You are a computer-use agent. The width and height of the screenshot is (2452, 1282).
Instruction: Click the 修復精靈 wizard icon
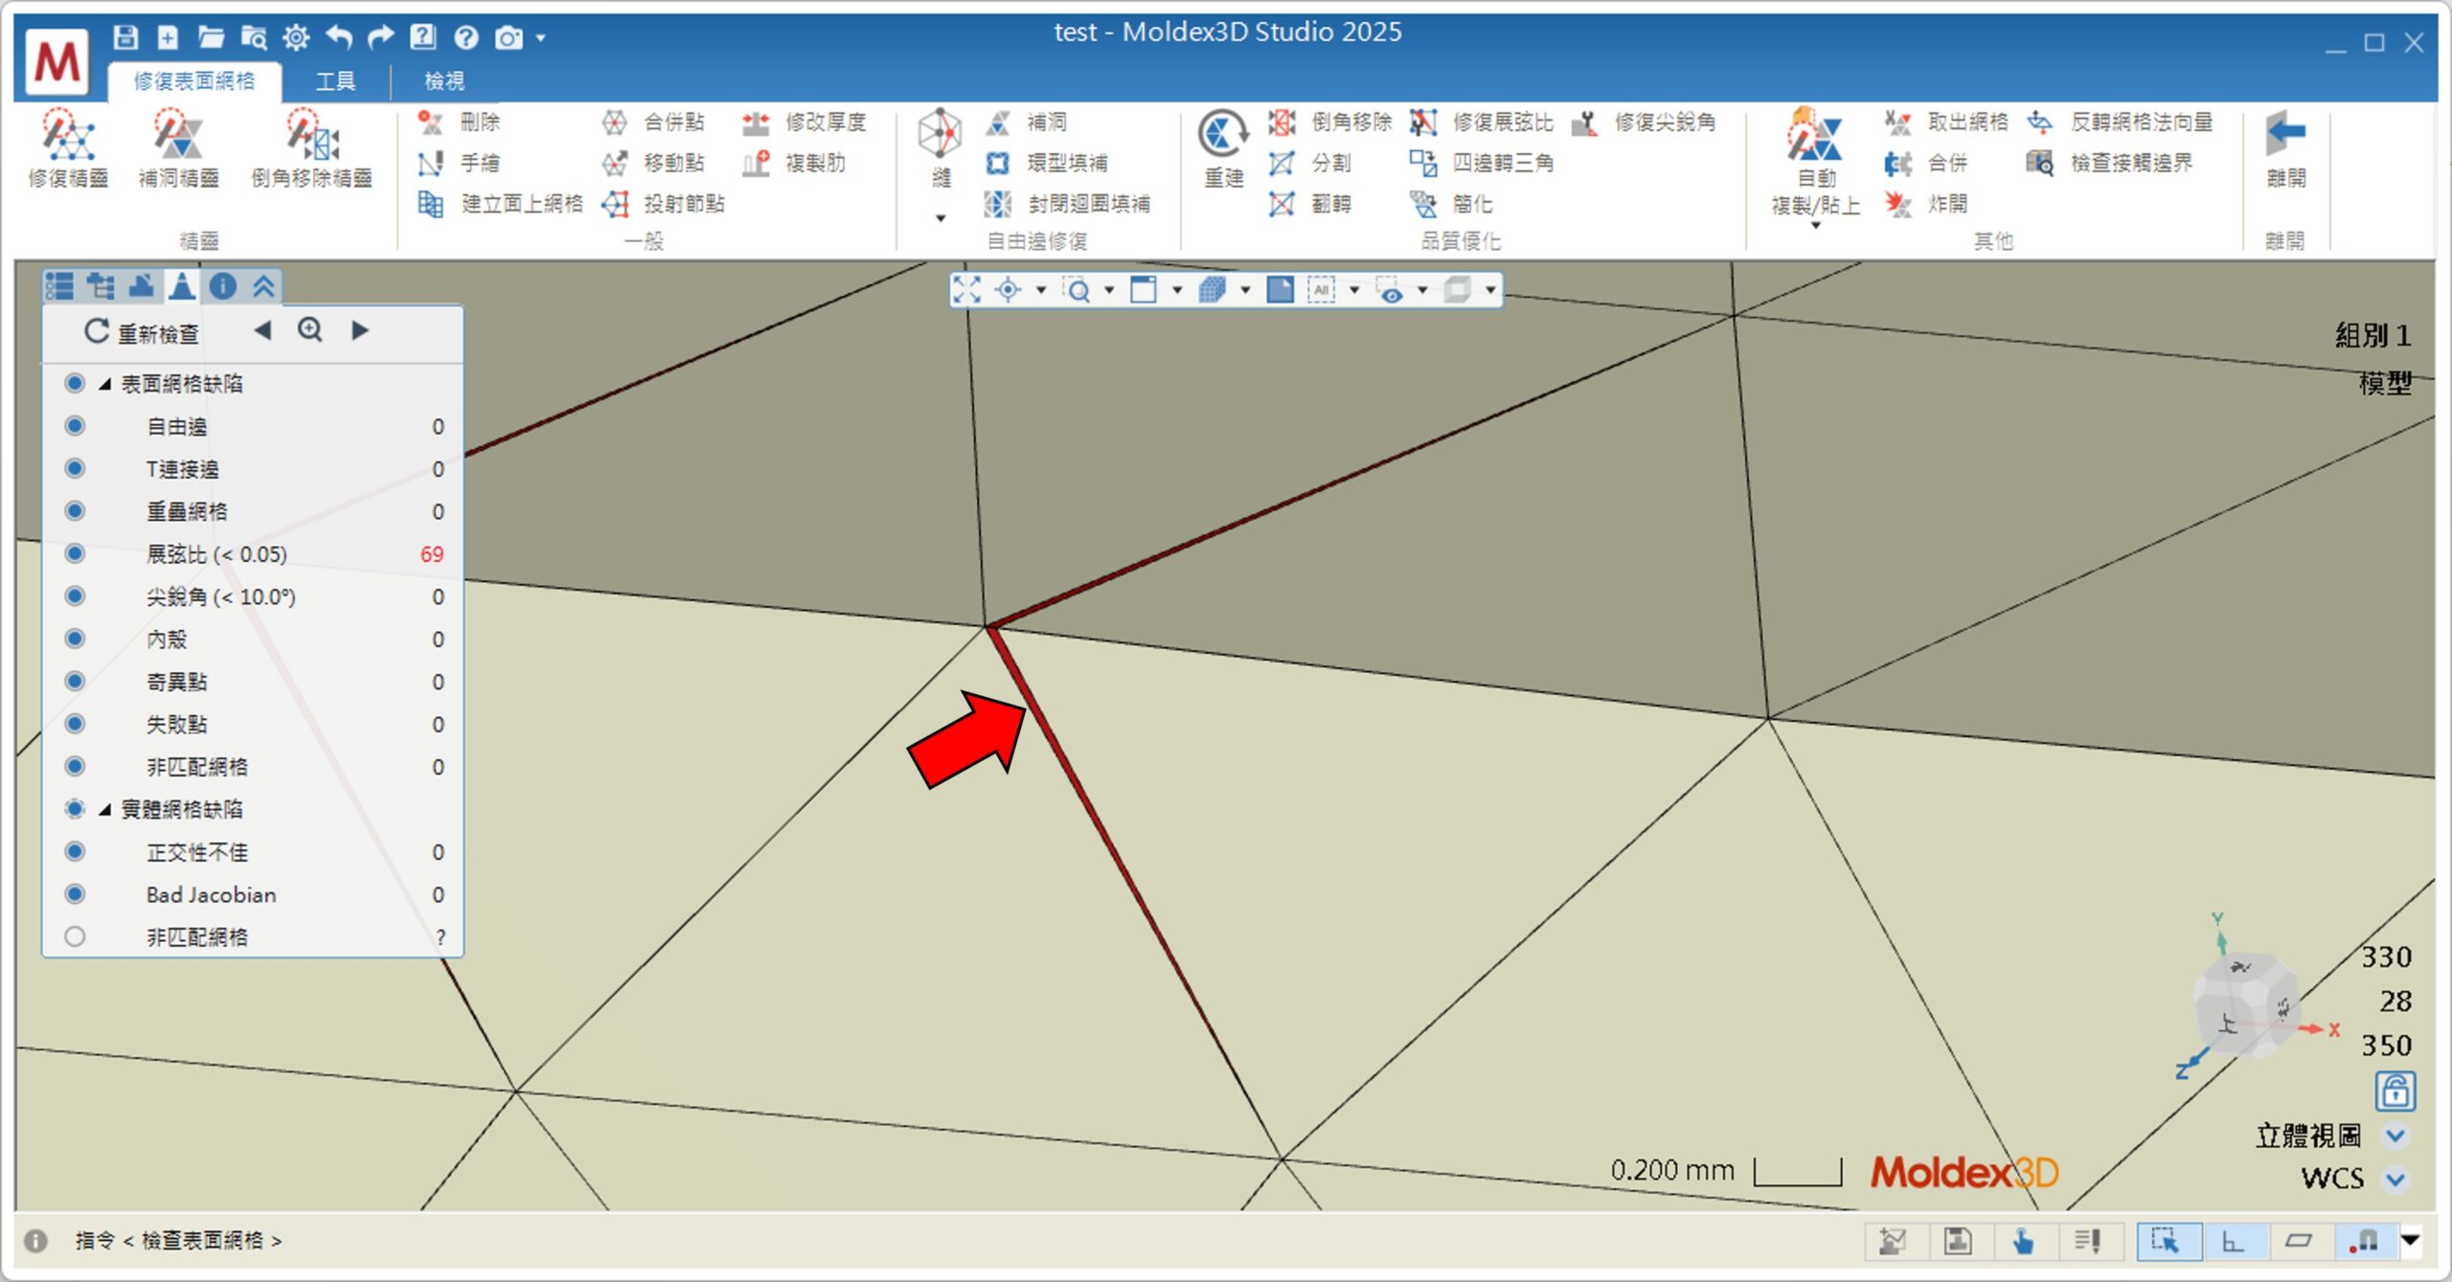tap(68, 147)
